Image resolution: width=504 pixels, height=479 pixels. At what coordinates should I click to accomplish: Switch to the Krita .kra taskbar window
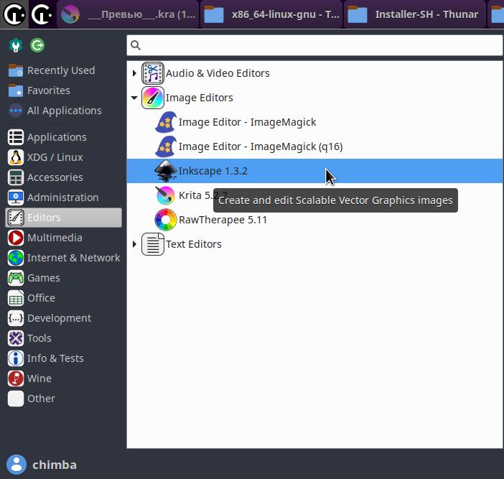click(x=128, y=14)
